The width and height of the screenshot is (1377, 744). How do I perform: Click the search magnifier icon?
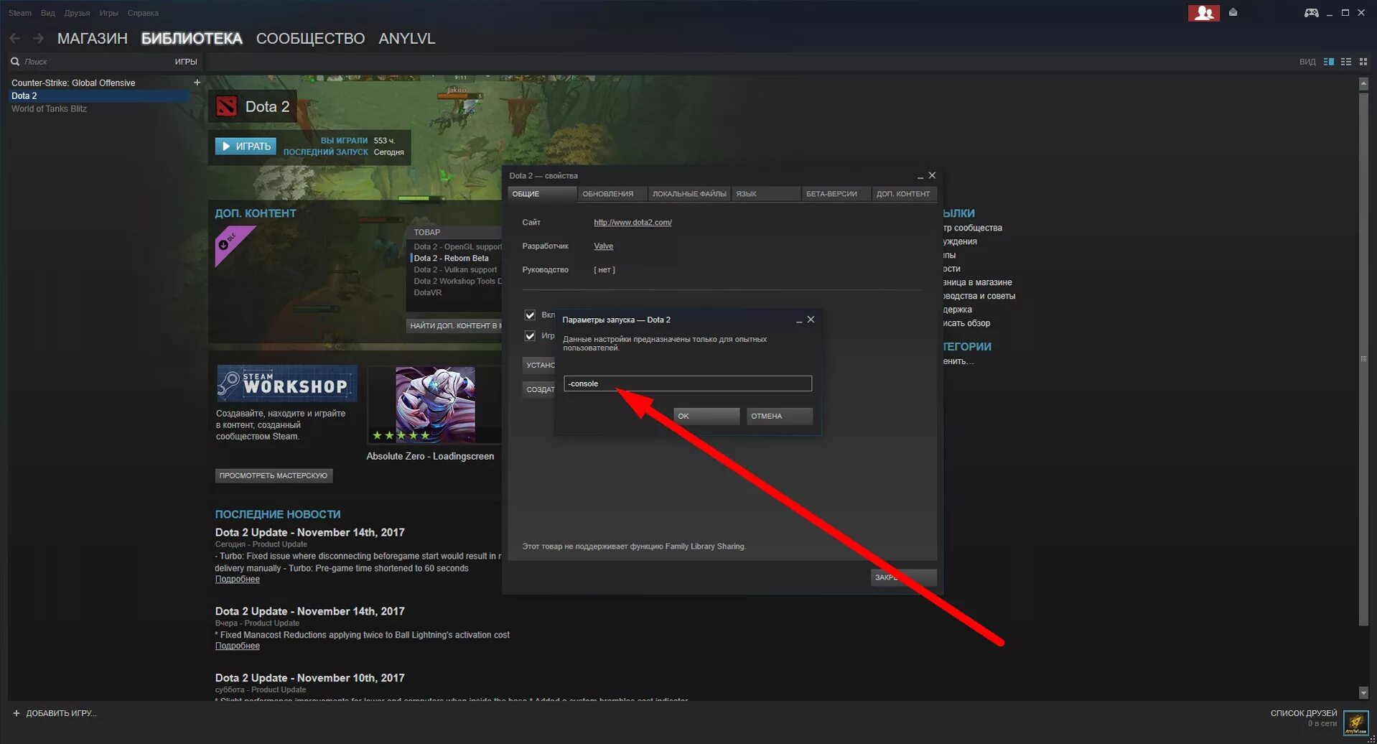[x=15, y=62]
